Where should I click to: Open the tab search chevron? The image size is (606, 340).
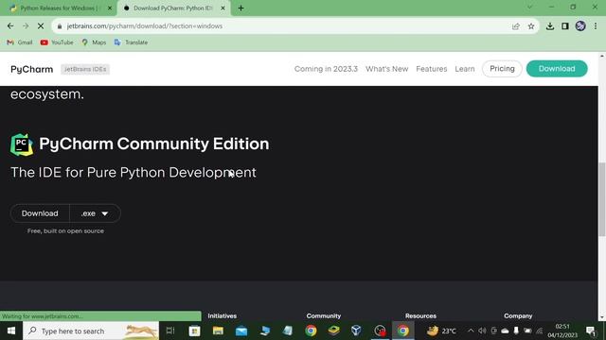point(529,8)
